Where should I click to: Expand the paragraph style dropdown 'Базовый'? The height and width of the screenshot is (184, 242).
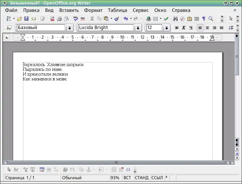pyautogui.click(x=70, y=28)
